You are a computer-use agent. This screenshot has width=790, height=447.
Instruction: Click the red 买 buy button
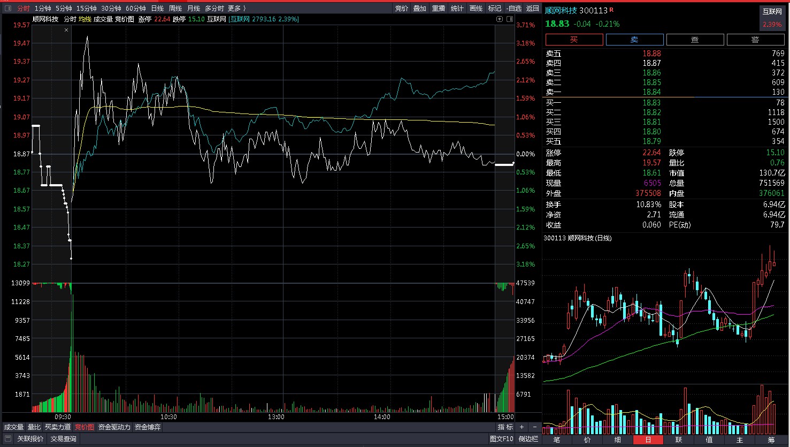click(574, 40)
